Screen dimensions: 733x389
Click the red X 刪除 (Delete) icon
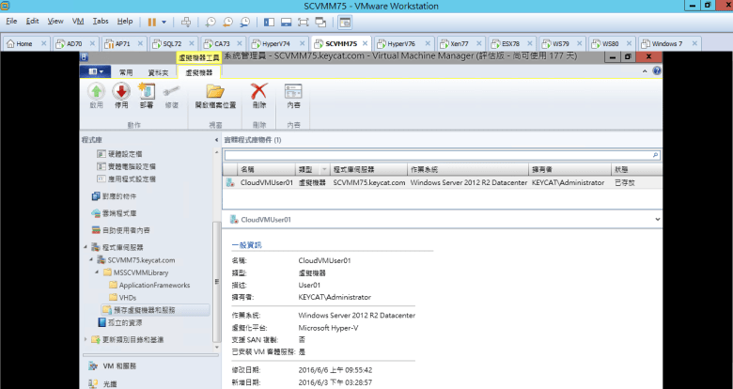(x=260, y=95)
